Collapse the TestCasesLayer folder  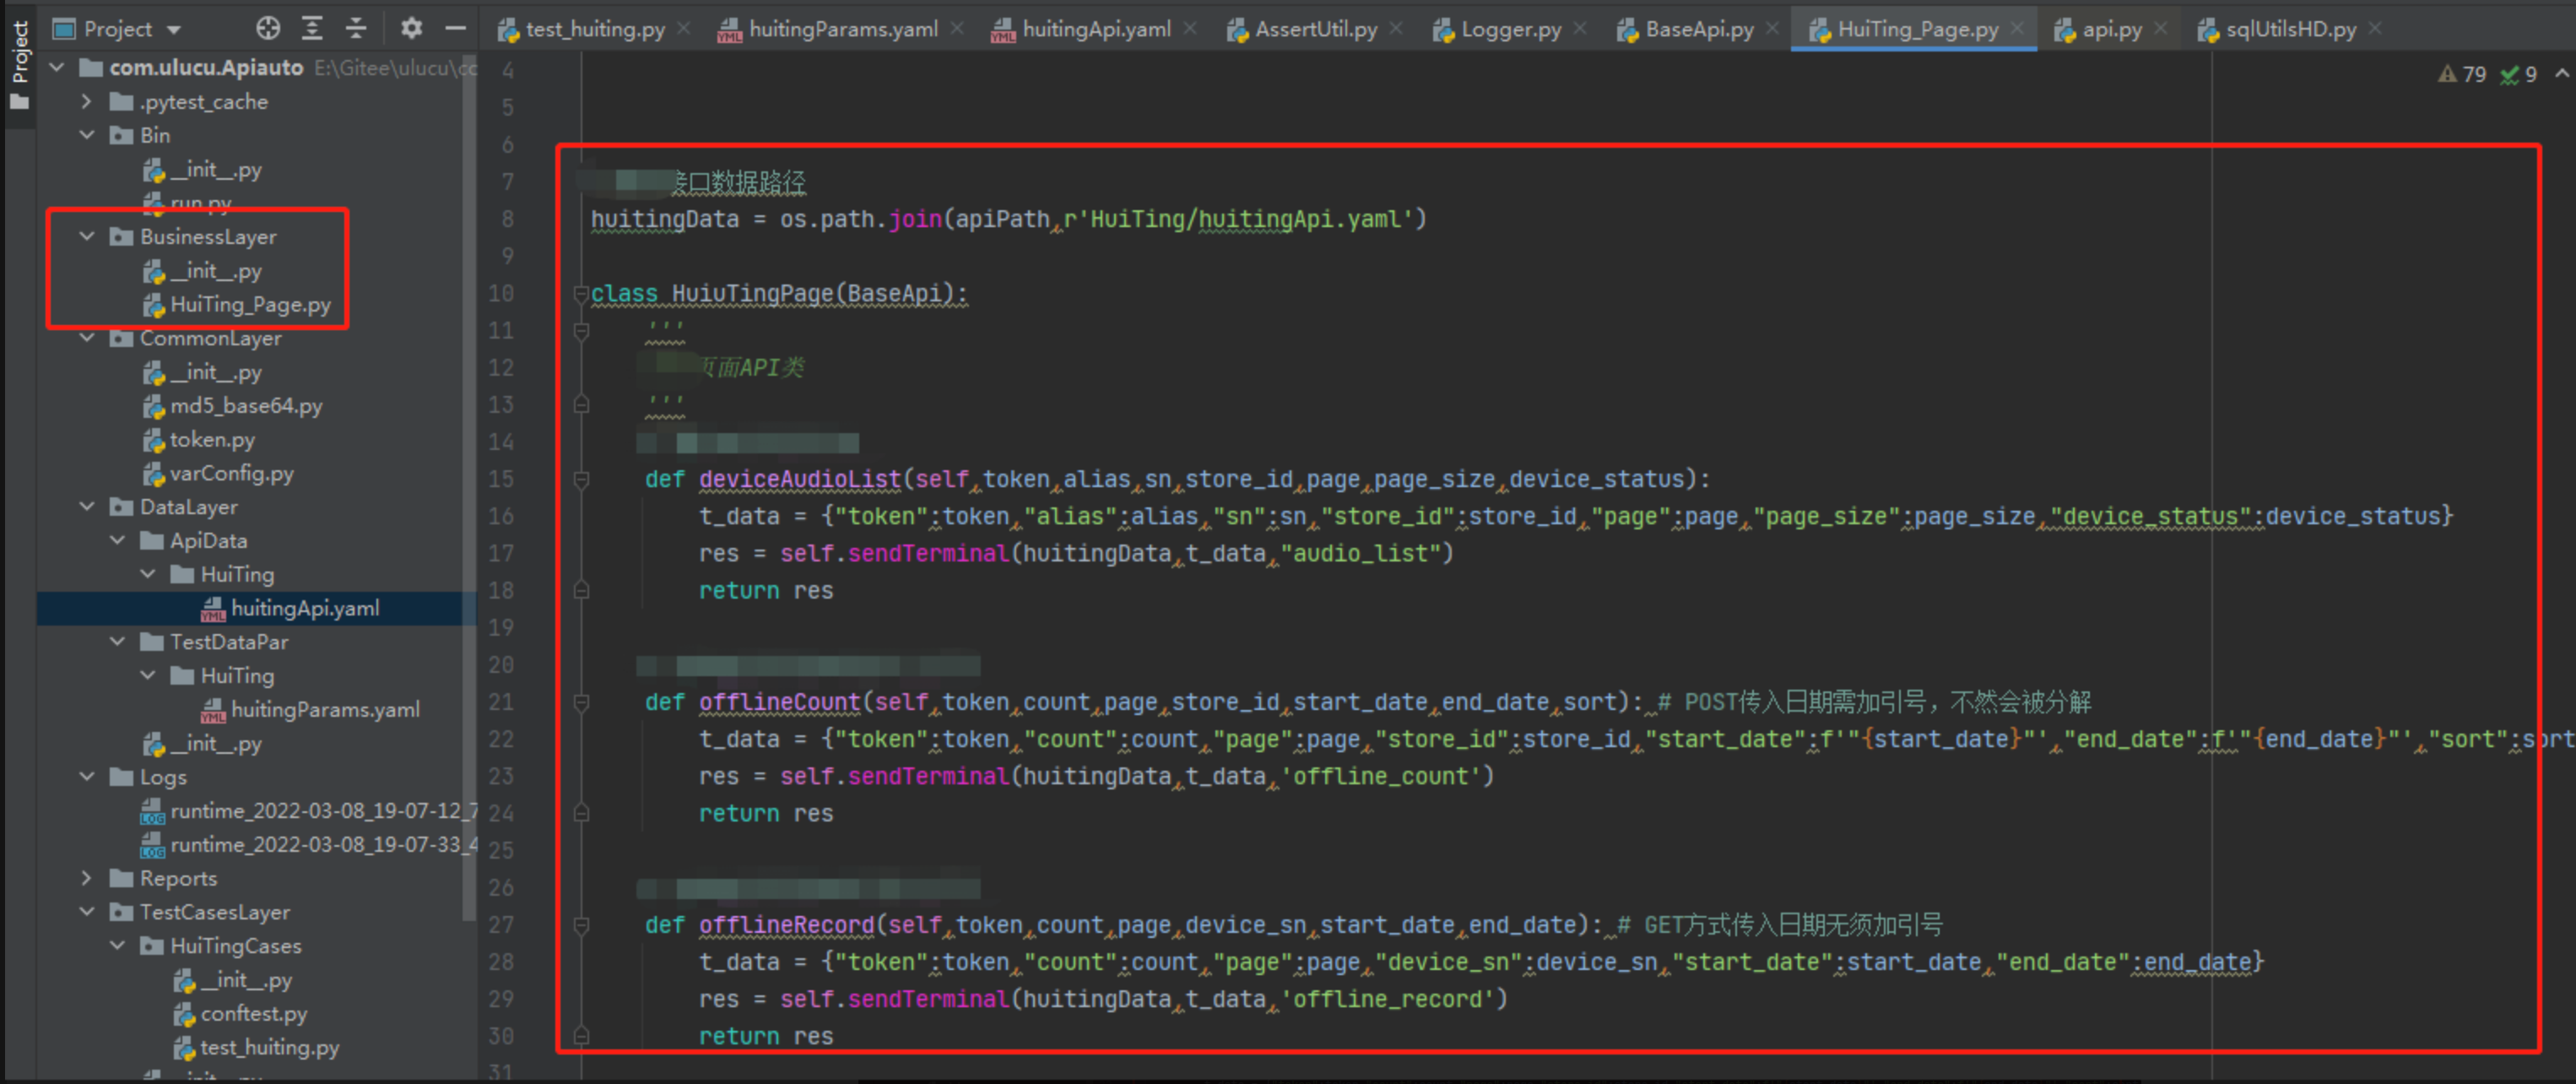pyautogui.click(x=87, y=912)
